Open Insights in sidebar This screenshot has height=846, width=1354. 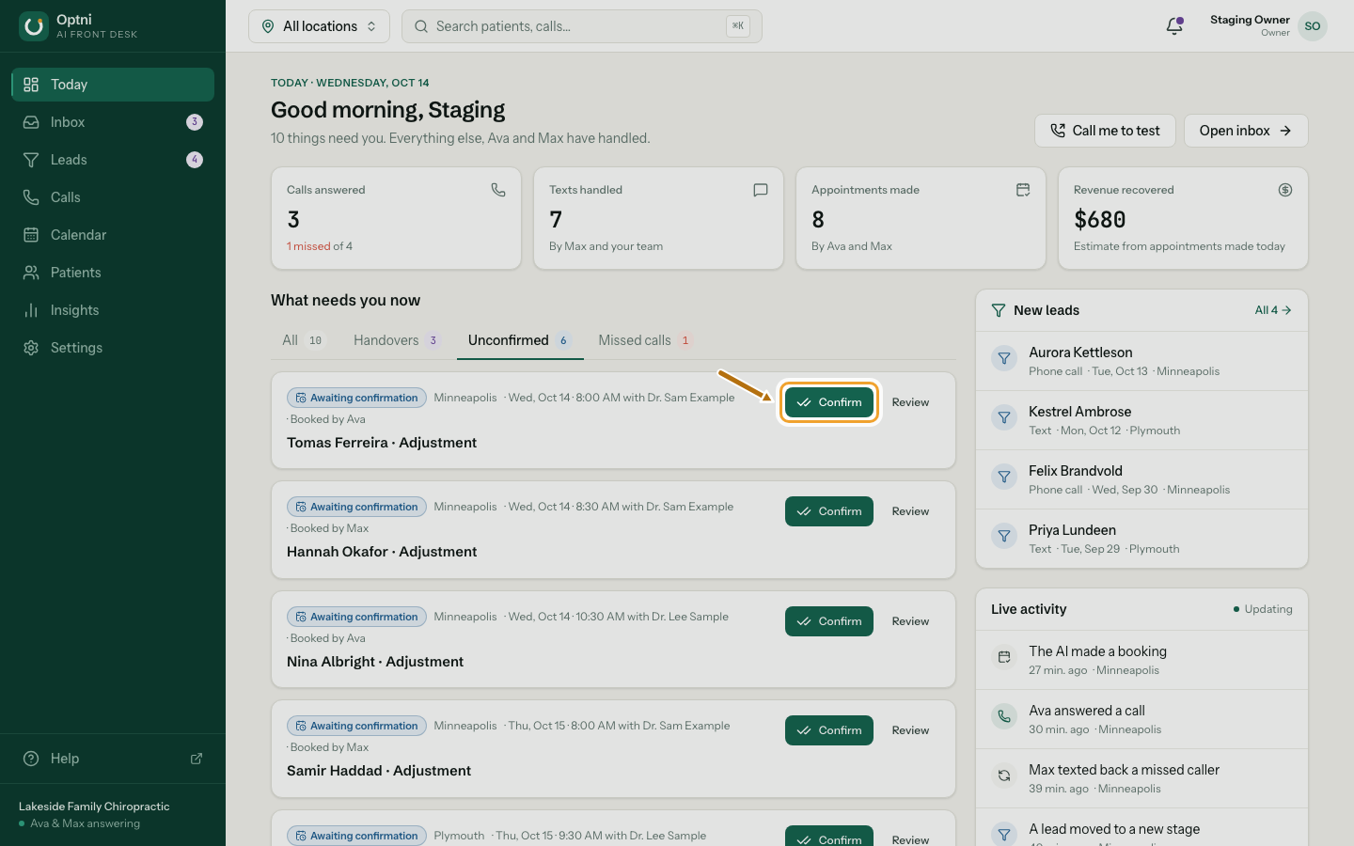click(x=113, y=310)
